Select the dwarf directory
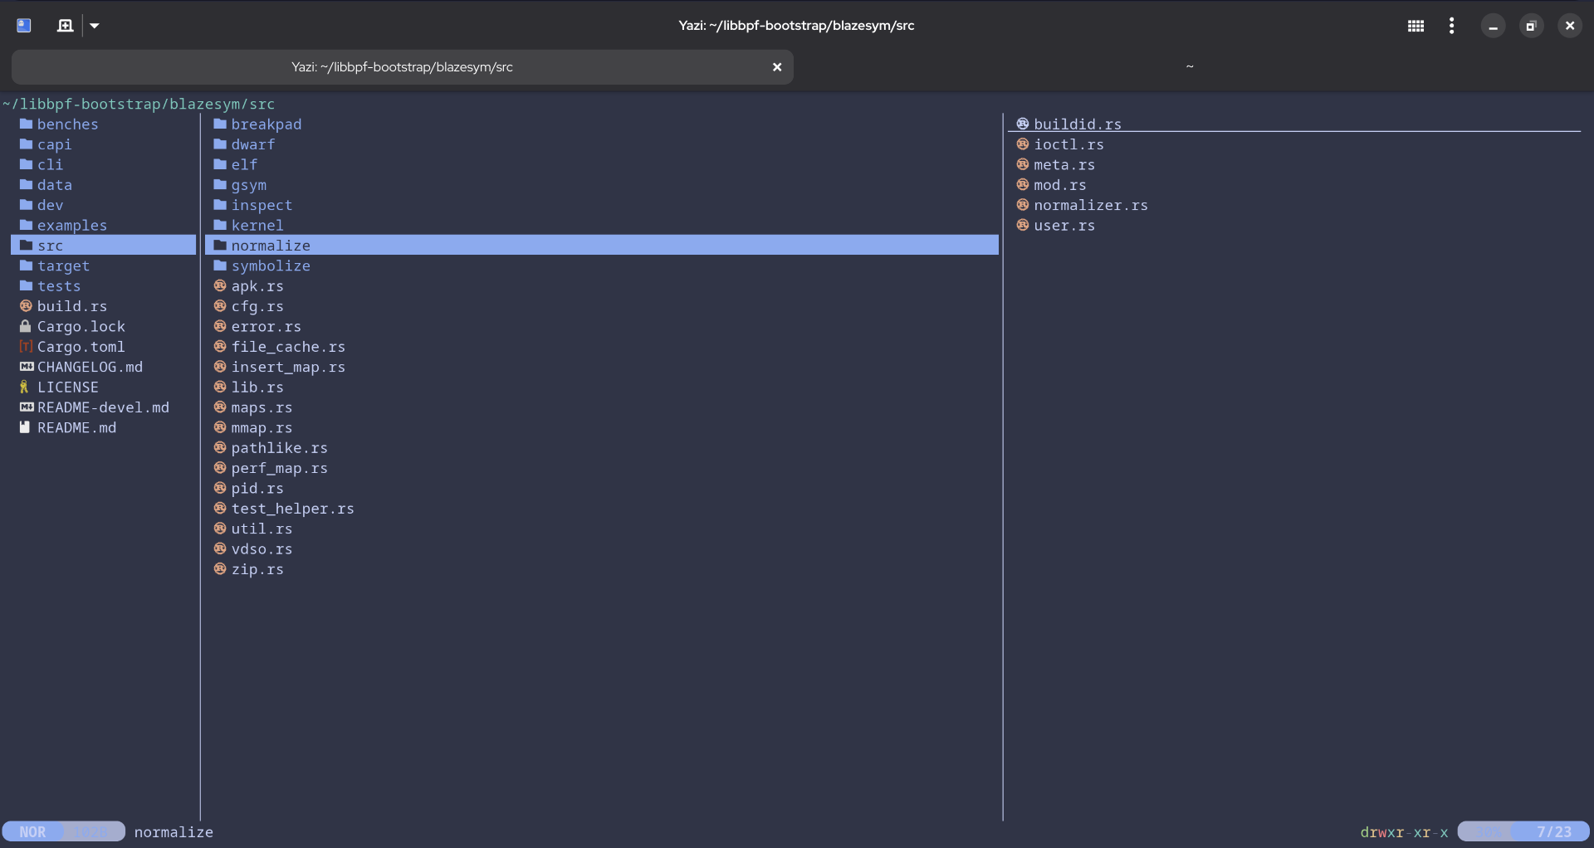 click(x=252, y=144)
